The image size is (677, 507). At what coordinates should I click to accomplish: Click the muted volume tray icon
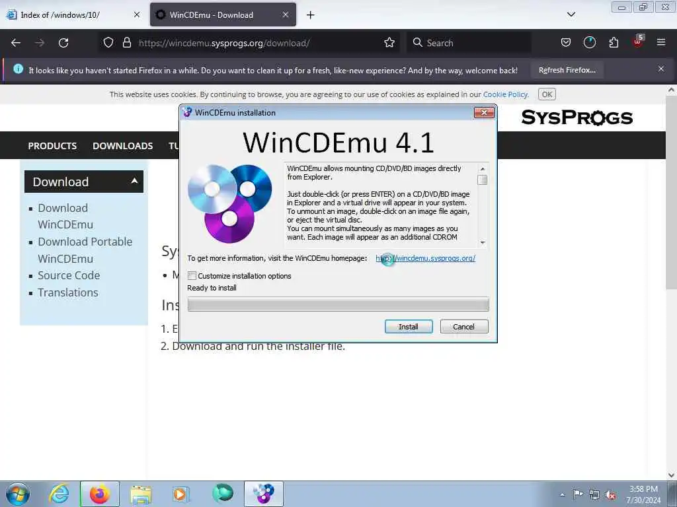click(x=610, y=495)
